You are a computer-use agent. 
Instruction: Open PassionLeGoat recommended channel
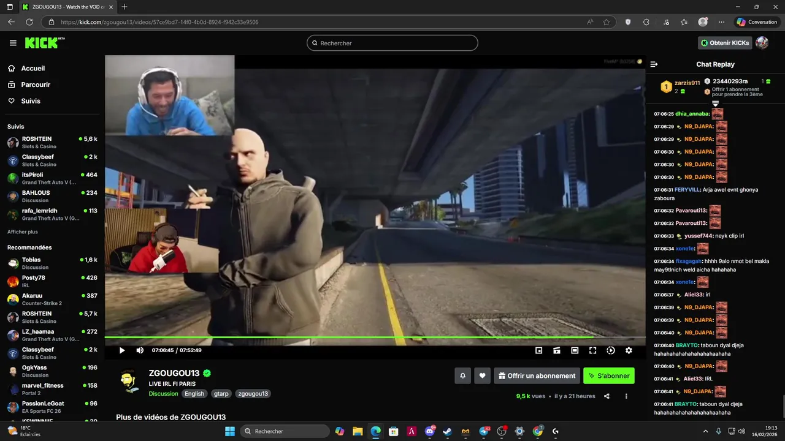[x=52, y=407]
